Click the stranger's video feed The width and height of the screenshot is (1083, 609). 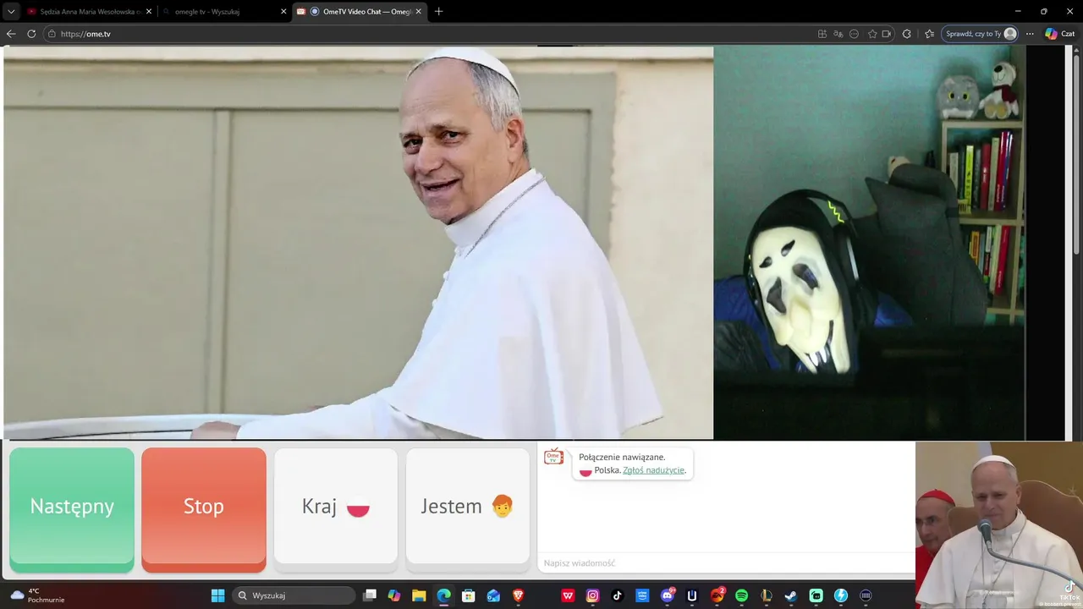(359, 243)
